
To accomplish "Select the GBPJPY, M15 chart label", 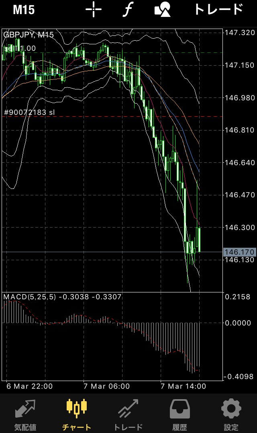I will (29, 35).
